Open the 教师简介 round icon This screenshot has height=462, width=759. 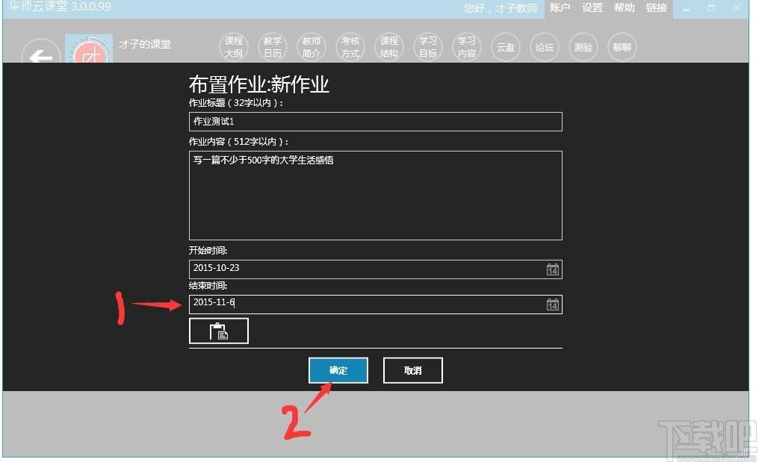click(x=312, y=48)
